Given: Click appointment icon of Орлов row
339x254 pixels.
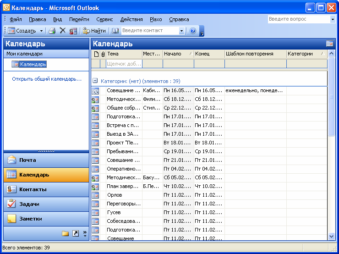Looking at the screenshot, I should coord(95,195).
